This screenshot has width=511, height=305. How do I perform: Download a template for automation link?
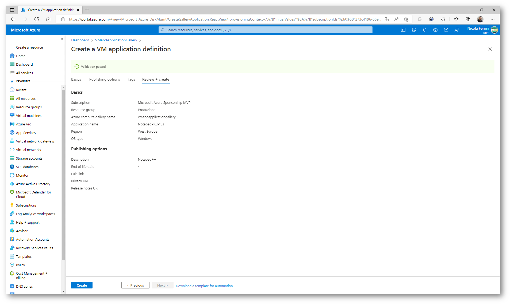(x=204, y=286)
